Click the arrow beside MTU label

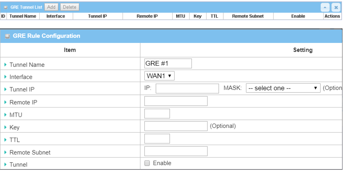pyautogui.click(x=5, y=115)
